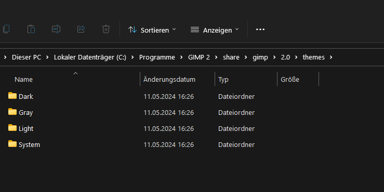Click the themes breadcrumb segment
This screenshot has height=192, width=384.
(x=313, y=57)
